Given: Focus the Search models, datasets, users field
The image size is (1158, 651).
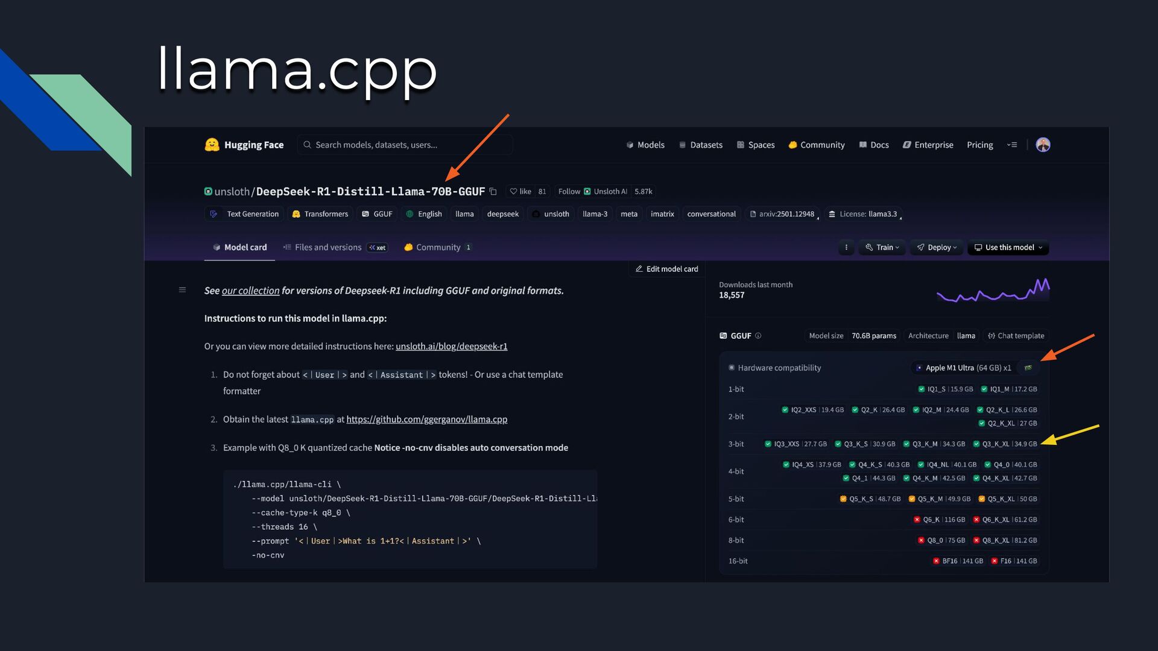Looking at the screenshot, I should 404,145.
